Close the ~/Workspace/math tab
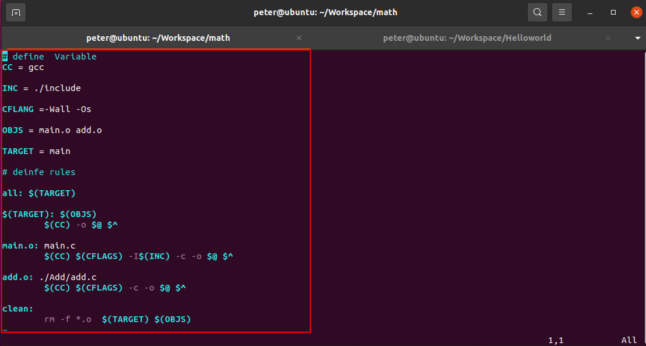Image resolution: width=646 pixels, height=346 pixels. pos(299,38)
